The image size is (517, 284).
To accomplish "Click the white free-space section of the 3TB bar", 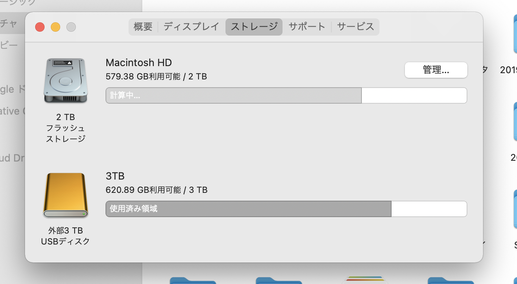I will point(429,209).
